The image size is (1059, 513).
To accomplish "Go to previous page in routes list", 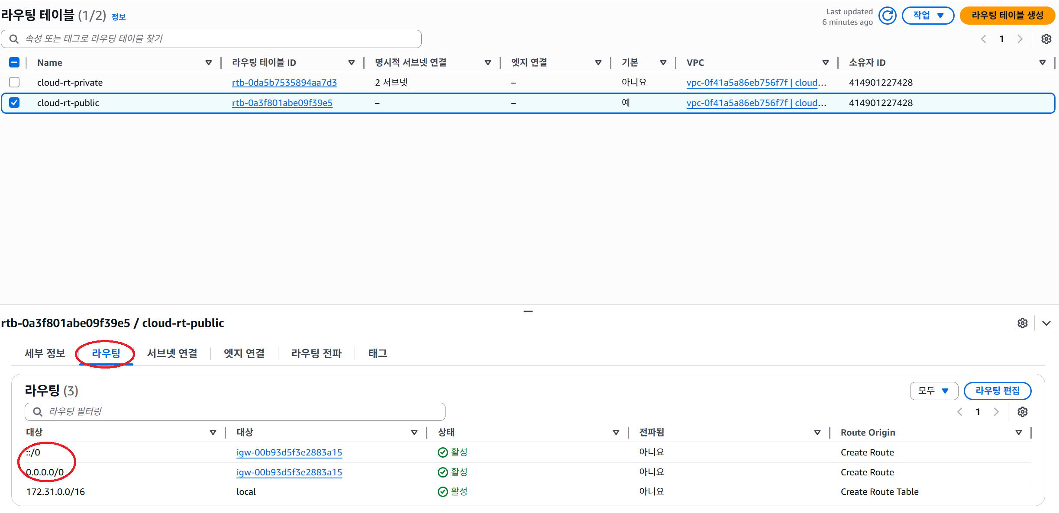I will [959, 412].
